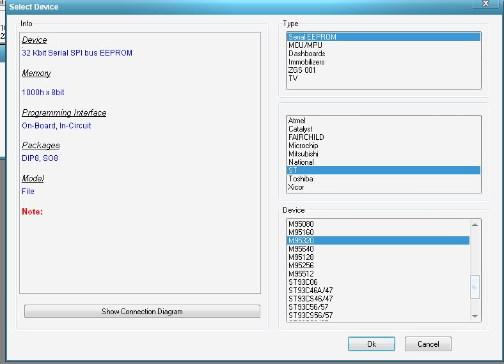Screen dimensions: 504x364
Task: Select device M95080
Action: 378,224
